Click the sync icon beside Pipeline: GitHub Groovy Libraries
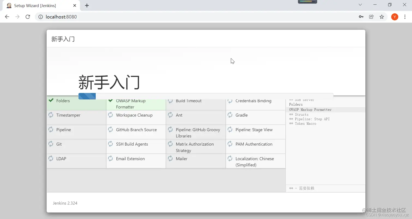This screenshot has height=219, width=412. [170, 129]
